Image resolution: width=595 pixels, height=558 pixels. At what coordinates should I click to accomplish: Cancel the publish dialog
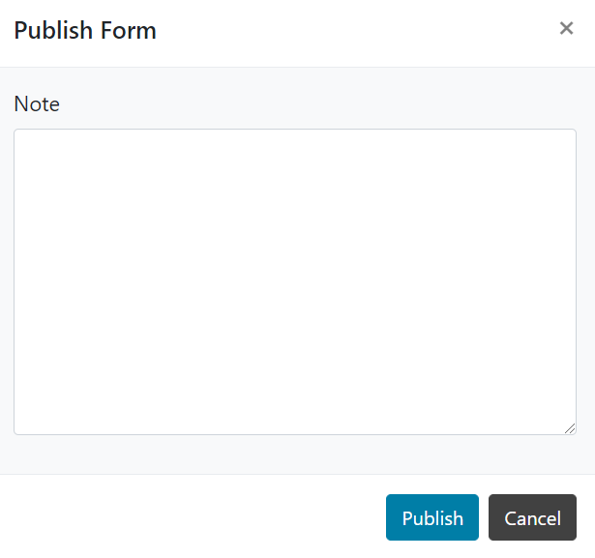532,517
